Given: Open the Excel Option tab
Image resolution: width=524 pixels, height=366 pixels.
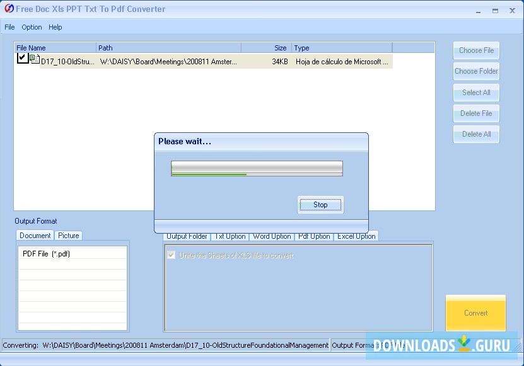Looking at the screenshot, I should pyautogui.click(x=356, y=236).
